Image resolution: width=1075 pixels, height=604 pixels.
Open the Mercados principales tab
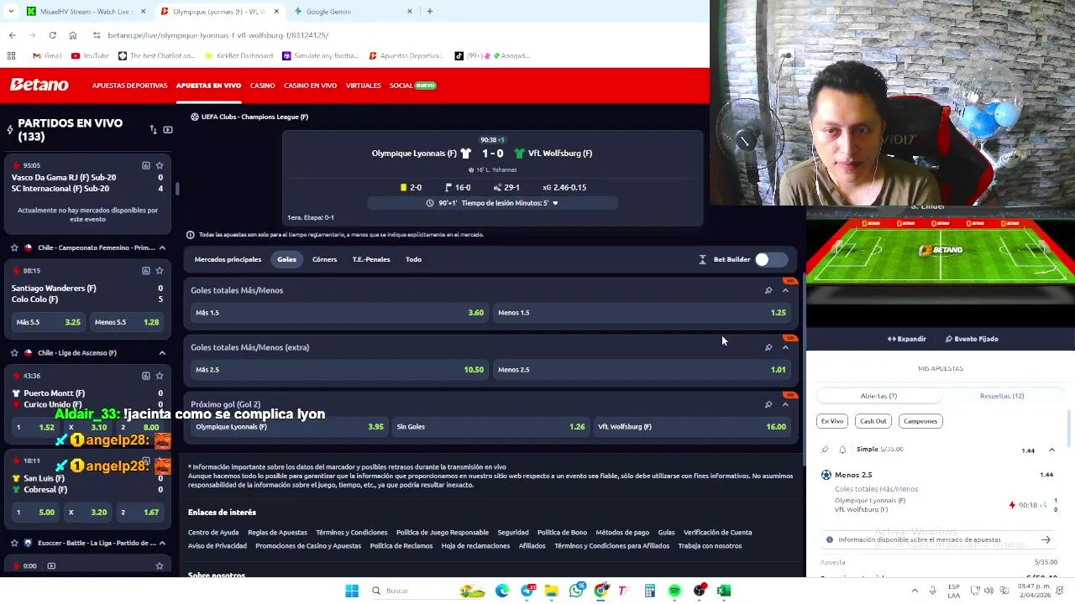point(228,259)
